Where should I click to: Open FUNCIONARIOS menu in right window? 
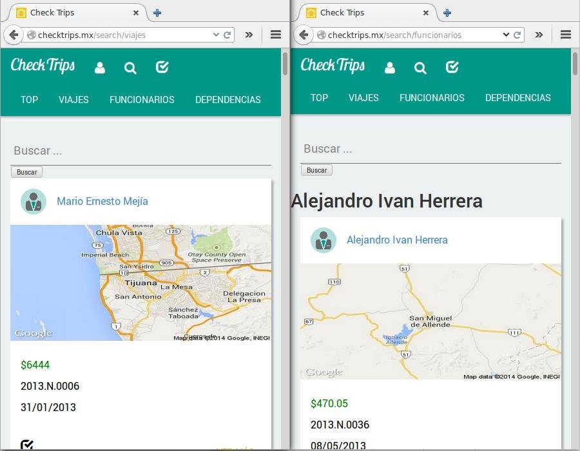[432, 98]
